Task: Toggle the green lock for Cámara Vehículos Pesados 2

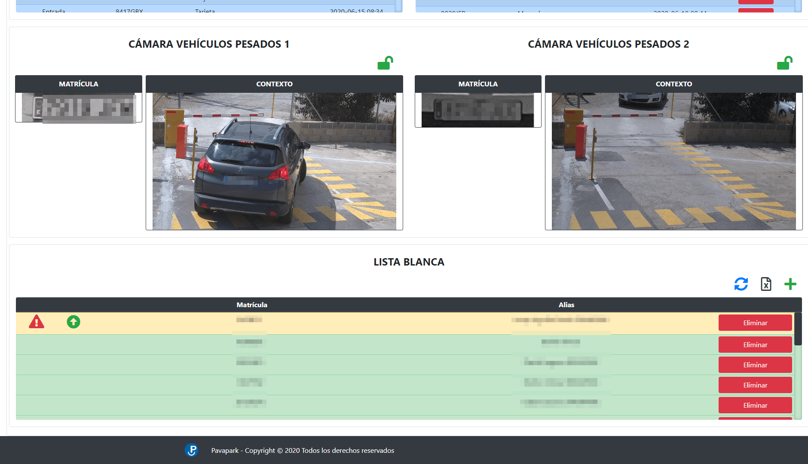Action: point(784,63)
